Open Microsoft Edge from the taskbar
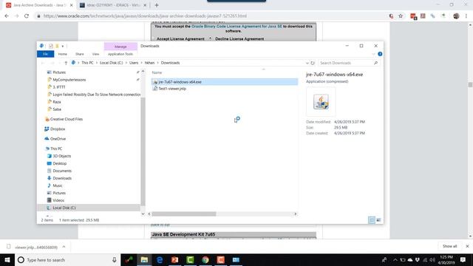Screen dimensions: 473x266 click(160, 259)
